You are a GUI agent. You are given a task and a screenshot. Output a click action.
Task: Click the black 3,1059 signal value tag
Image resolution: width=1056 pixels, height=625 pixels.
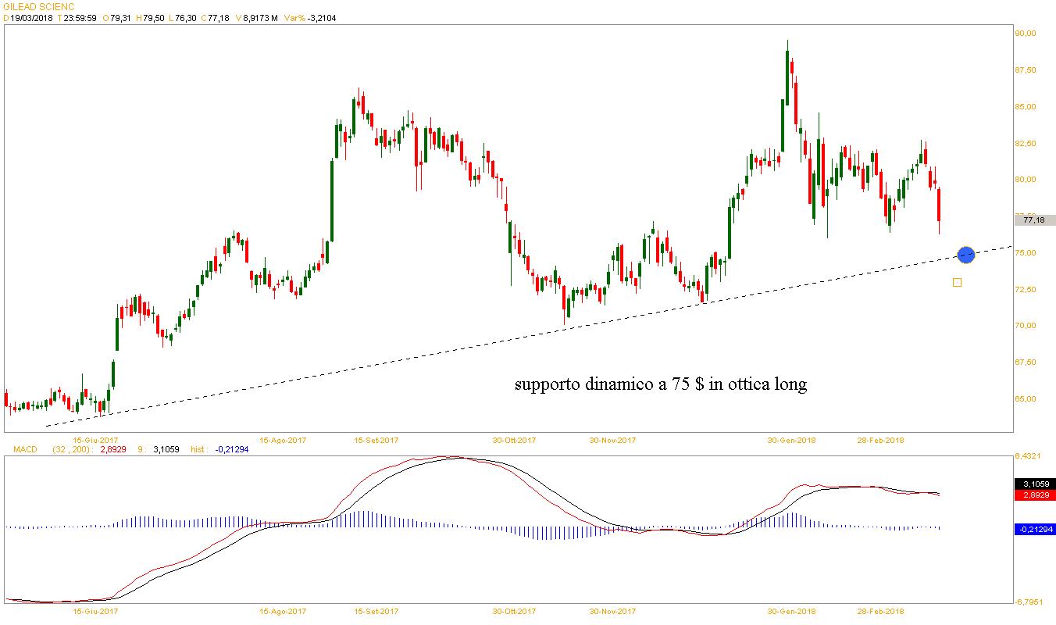(x=1034, y=484)
